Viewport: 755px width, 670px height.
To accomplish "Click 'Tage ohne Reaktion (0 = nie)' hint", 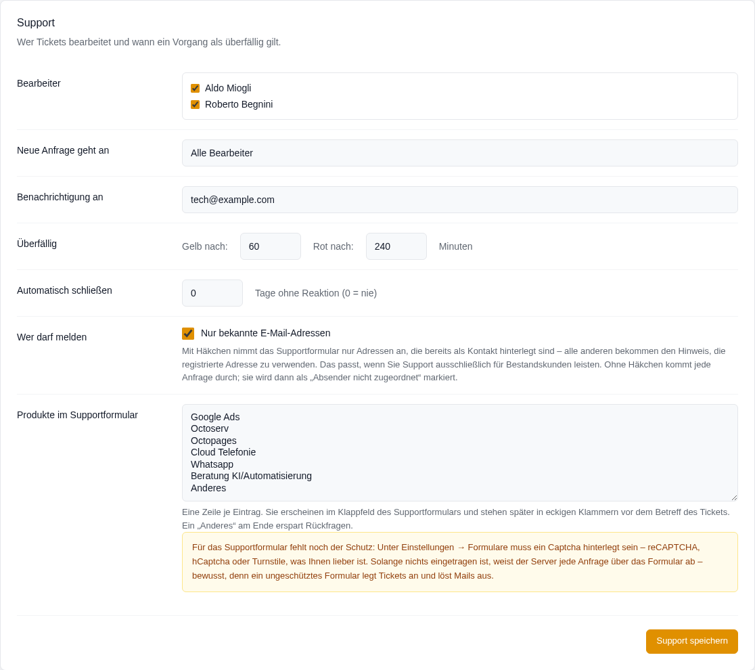I will click(316, 293).
